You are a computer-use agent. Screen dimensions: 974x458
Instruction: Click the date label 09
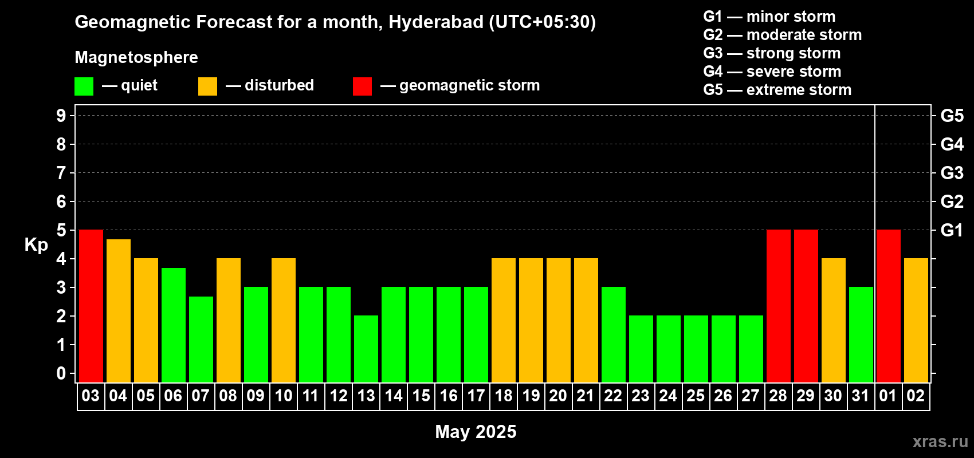pos(256,396)
